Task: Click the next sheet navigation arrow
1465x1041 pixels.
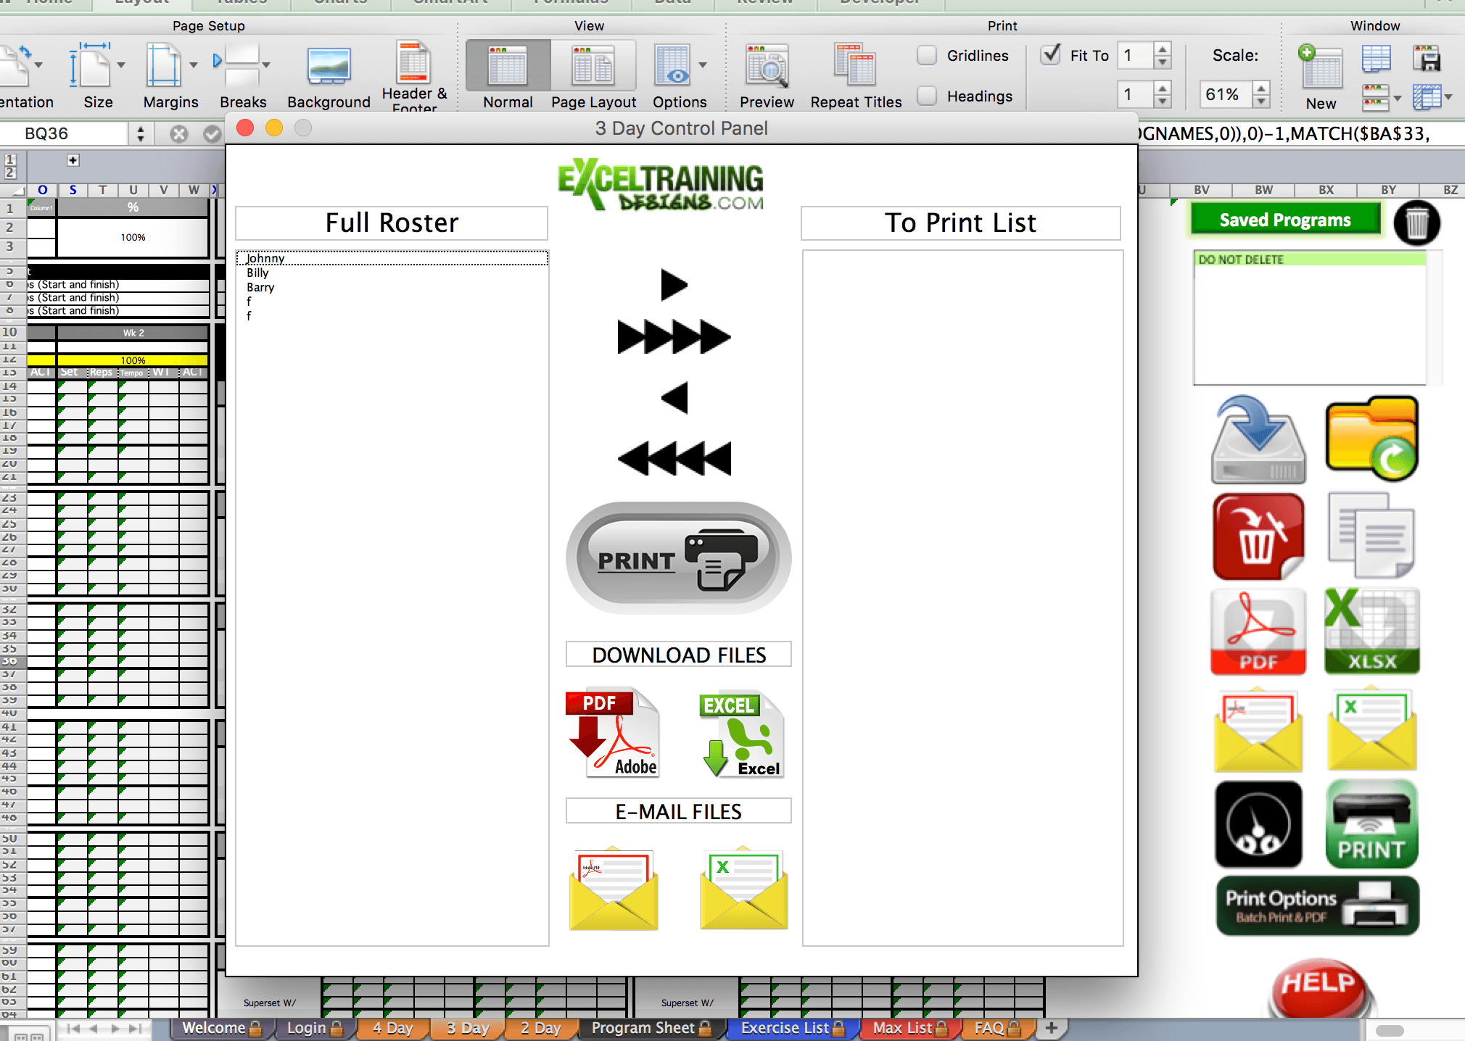Action: 115,1028
